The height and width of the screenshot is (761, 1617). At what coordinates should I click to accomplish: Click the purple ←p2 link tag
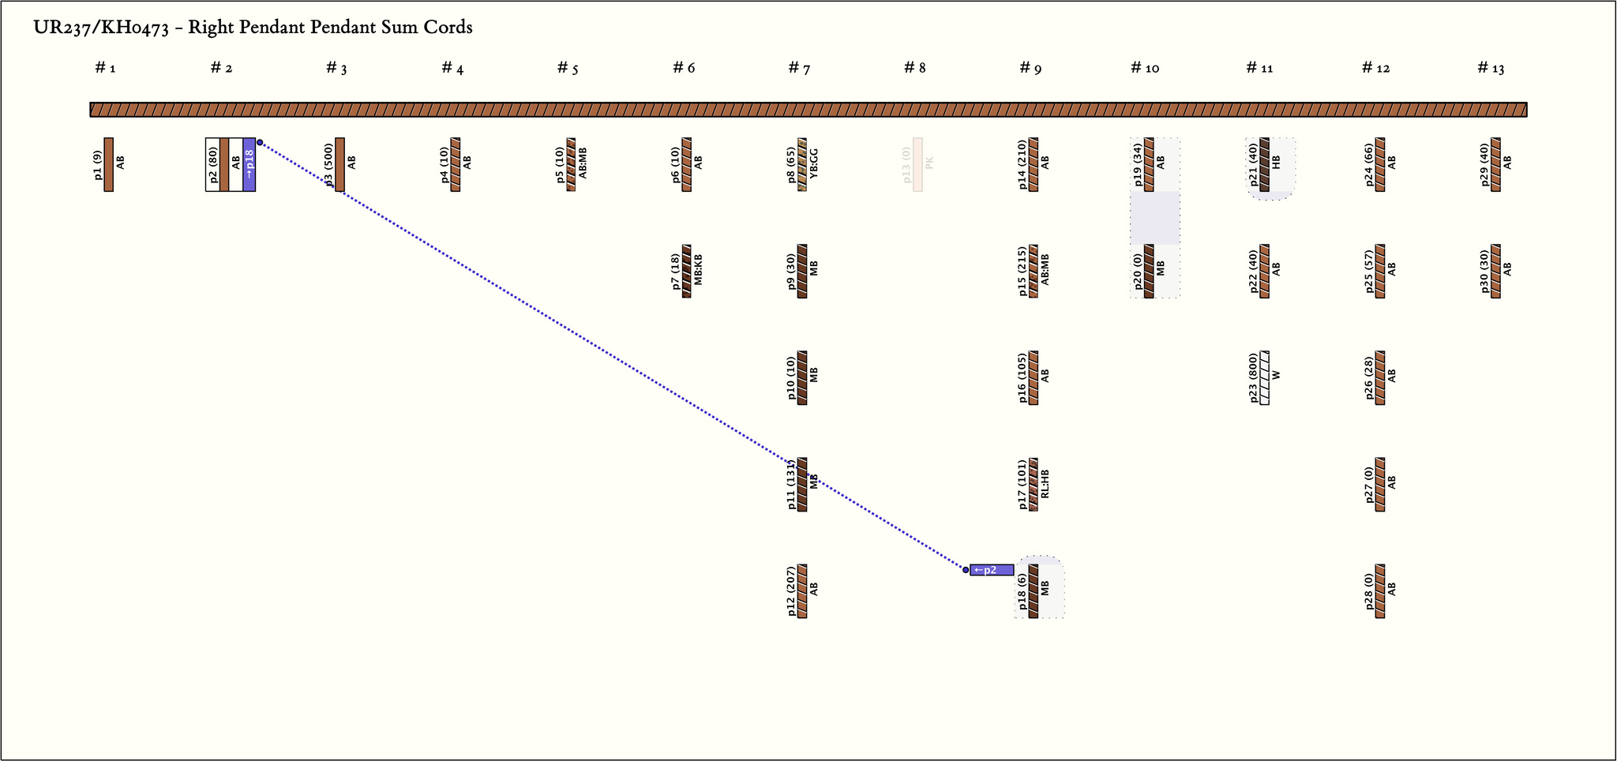pos(992,570)
